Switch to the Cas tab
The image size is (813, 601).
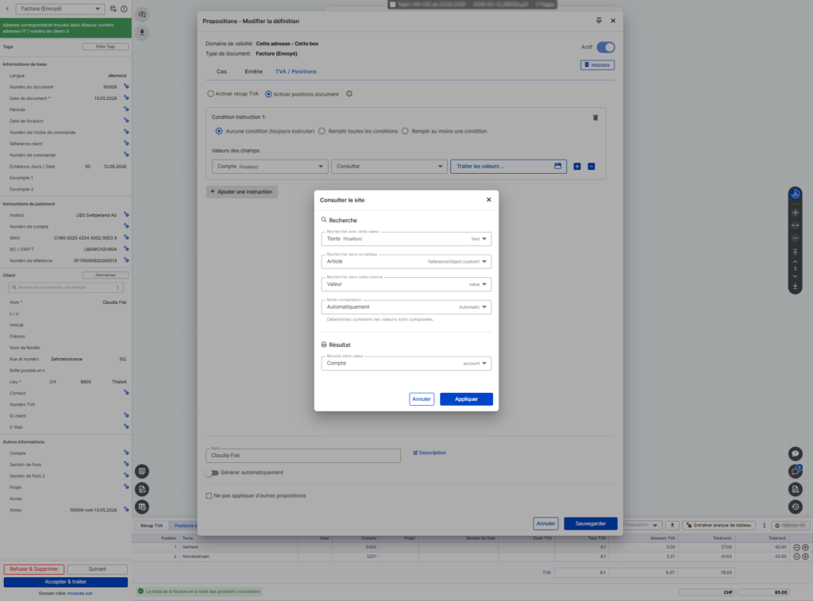pyautogui.click(x=222, y=71)
